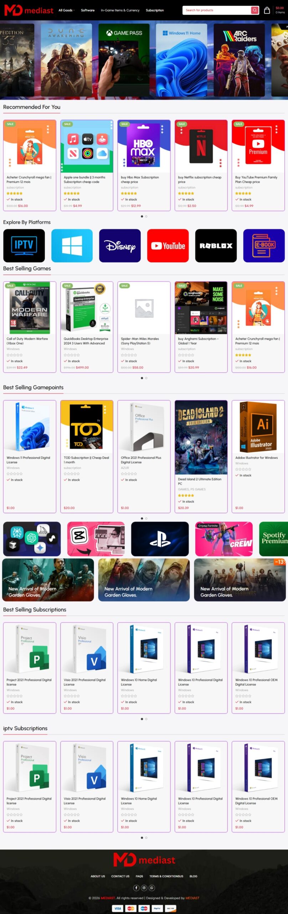Click the Search for products field
The width and height of the screenshot is (288, 914).
pos(216,10)
